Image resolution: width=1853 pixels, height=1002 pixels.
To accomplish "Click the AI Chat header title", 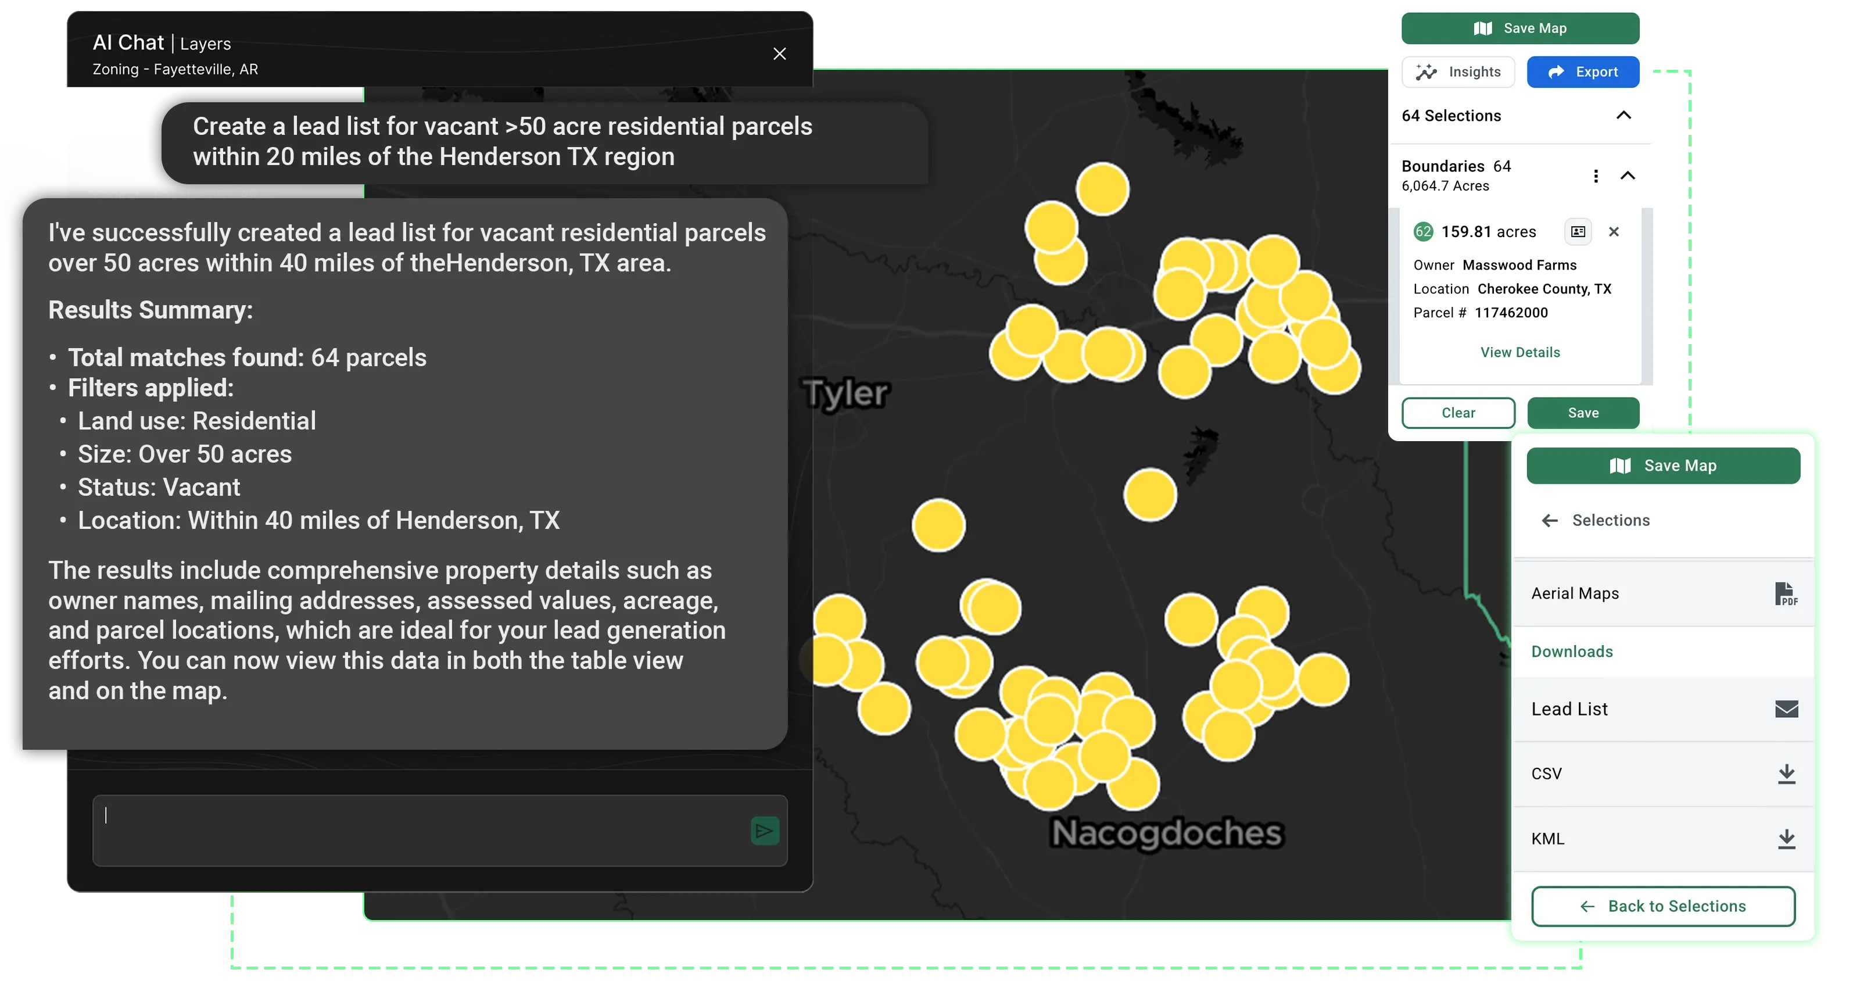I will pos(128,42).
